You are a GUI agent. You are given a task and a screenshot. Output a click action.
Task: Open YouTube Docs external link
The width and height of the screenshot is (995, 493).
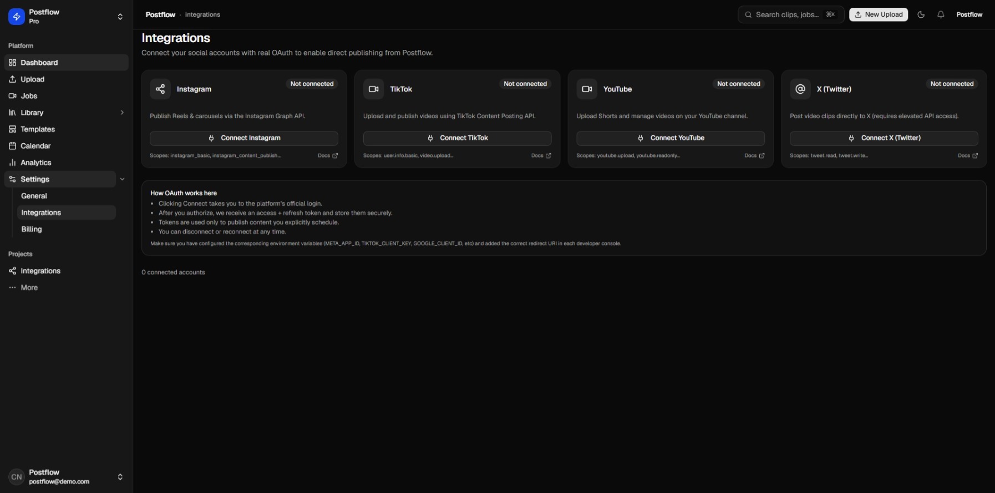point(754,156)
